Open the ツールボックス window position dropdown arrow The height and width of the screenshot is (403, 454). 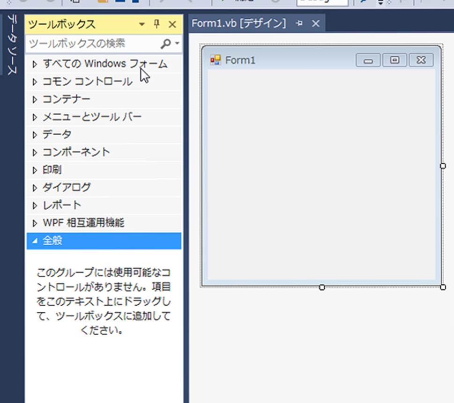142,24
